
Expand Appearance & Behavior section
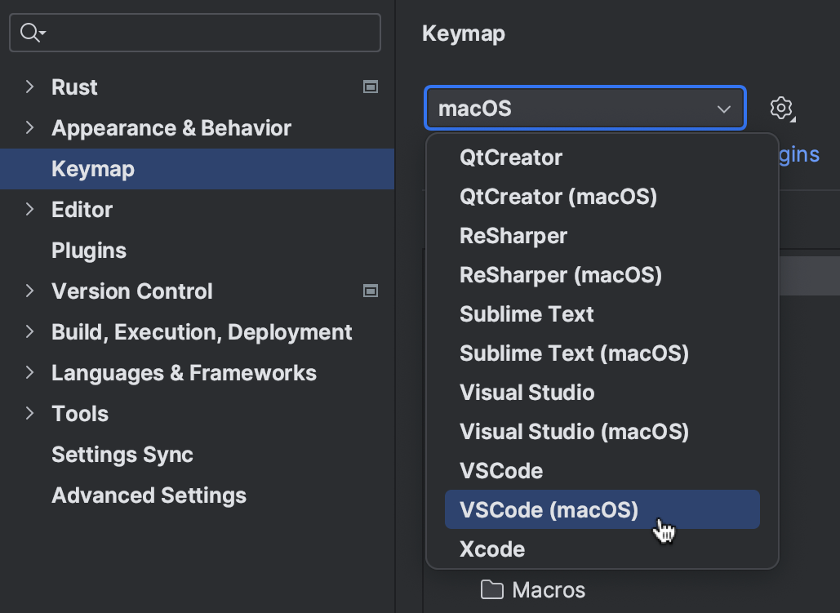click(x=30, y=127)
